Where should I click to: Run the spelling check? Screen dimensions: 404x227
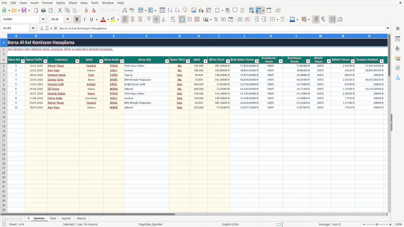point(132,10)
